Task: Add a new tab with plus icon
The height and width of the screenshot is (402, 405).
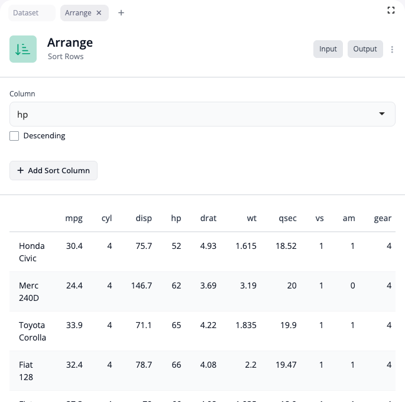Action: pos(121,13)
